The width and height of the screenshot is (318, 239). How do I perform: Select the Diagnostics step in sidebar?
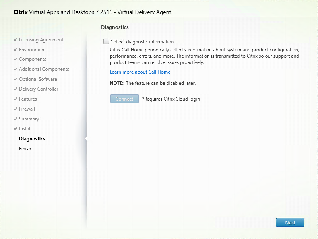32,139
